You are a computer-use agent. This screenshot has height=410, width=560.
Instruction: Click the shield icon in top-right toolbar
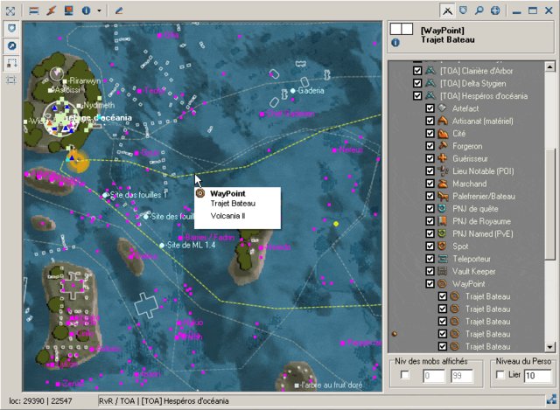(463, 10)
